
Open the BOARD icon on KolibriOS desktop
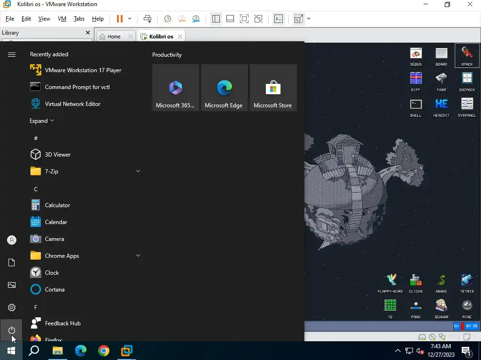click(441, 57)
